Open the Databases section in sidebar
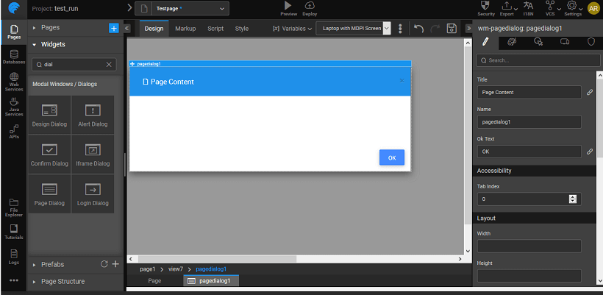The image size is (603, 295). (x=14, y=57)
